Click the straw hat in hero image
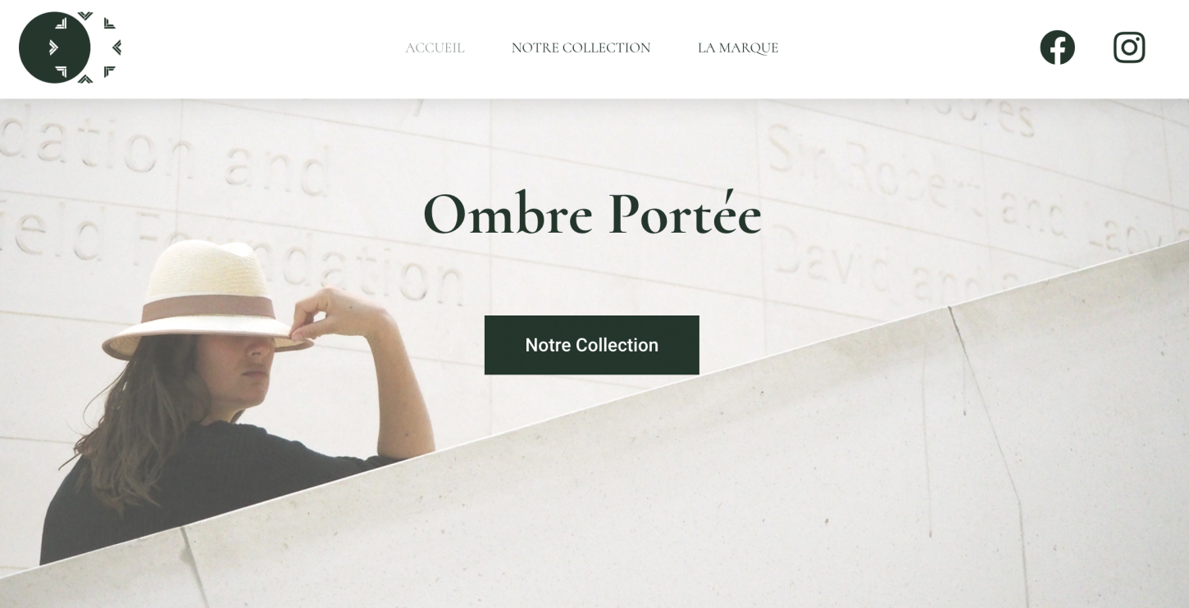1189x608 pixels. [x=205, y=299]
